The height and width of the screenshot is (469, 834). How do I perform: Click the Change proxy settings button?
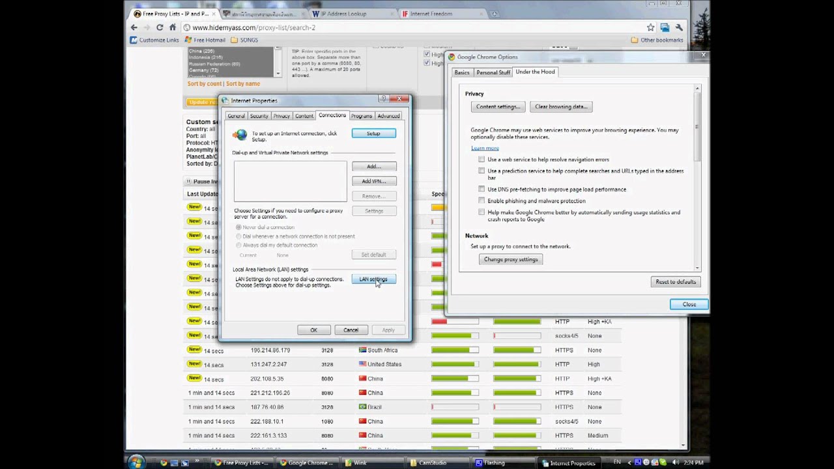tap(511, 259)
